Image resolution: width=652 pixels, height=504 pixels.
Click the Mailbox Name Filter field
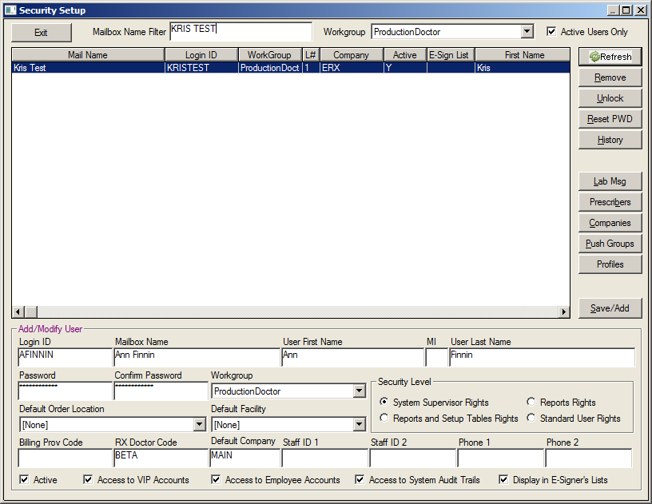pos(241,30)
